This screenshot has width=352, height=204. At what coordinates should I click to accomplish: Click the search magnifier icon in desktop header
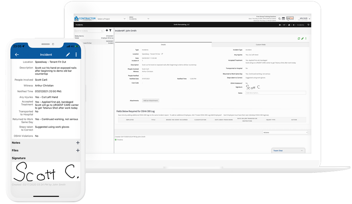click(279, 19)
